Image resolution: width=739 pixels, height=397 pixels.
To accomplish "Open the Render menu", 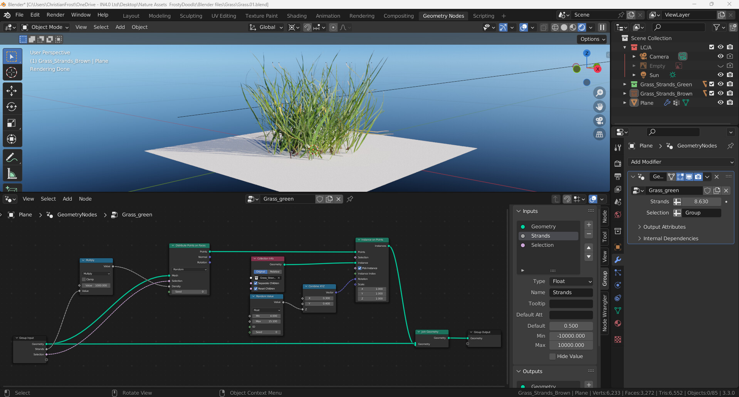I will (x=55, y=15).
